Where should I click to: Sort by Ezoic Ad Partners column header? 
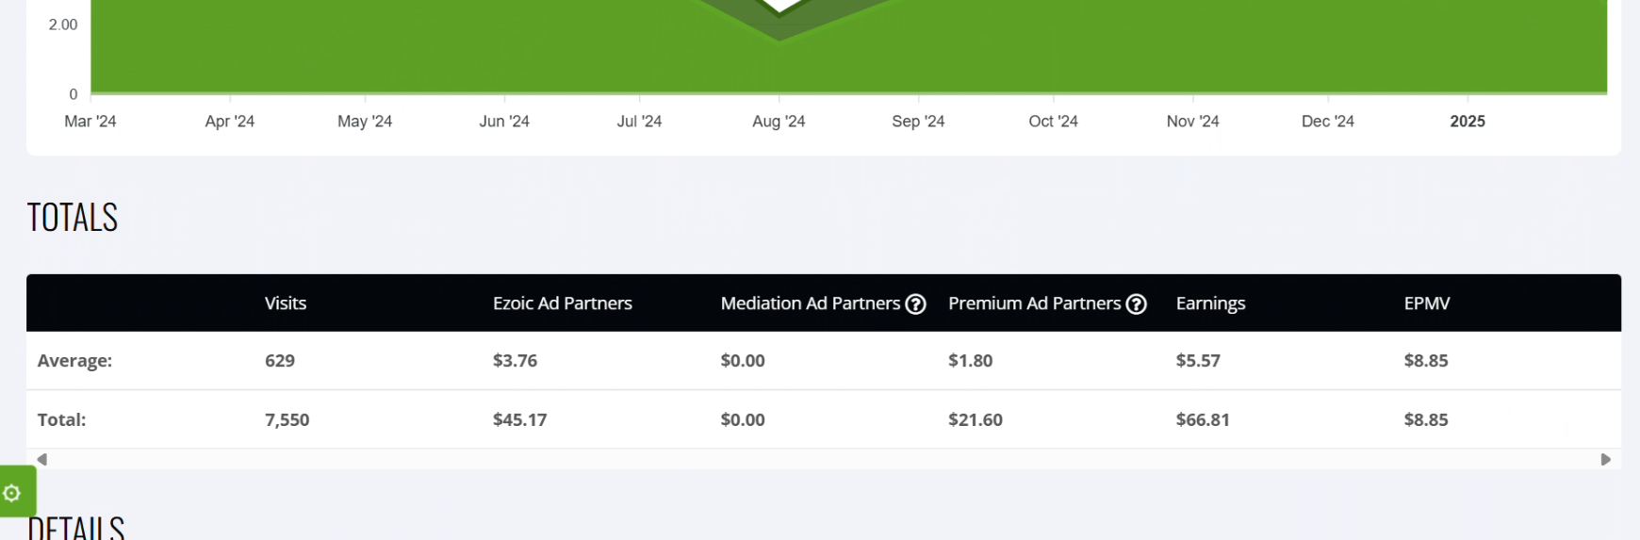(563, 303)
